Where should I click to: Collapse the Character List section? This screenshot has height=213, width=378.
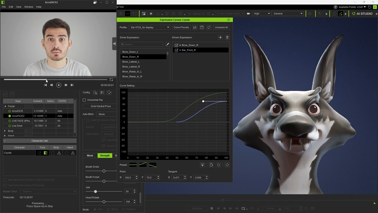5,141
